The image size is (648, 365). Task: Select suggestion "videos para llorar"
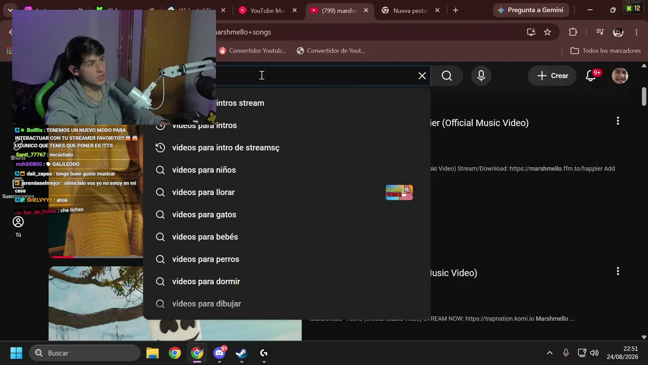(287, 192)
